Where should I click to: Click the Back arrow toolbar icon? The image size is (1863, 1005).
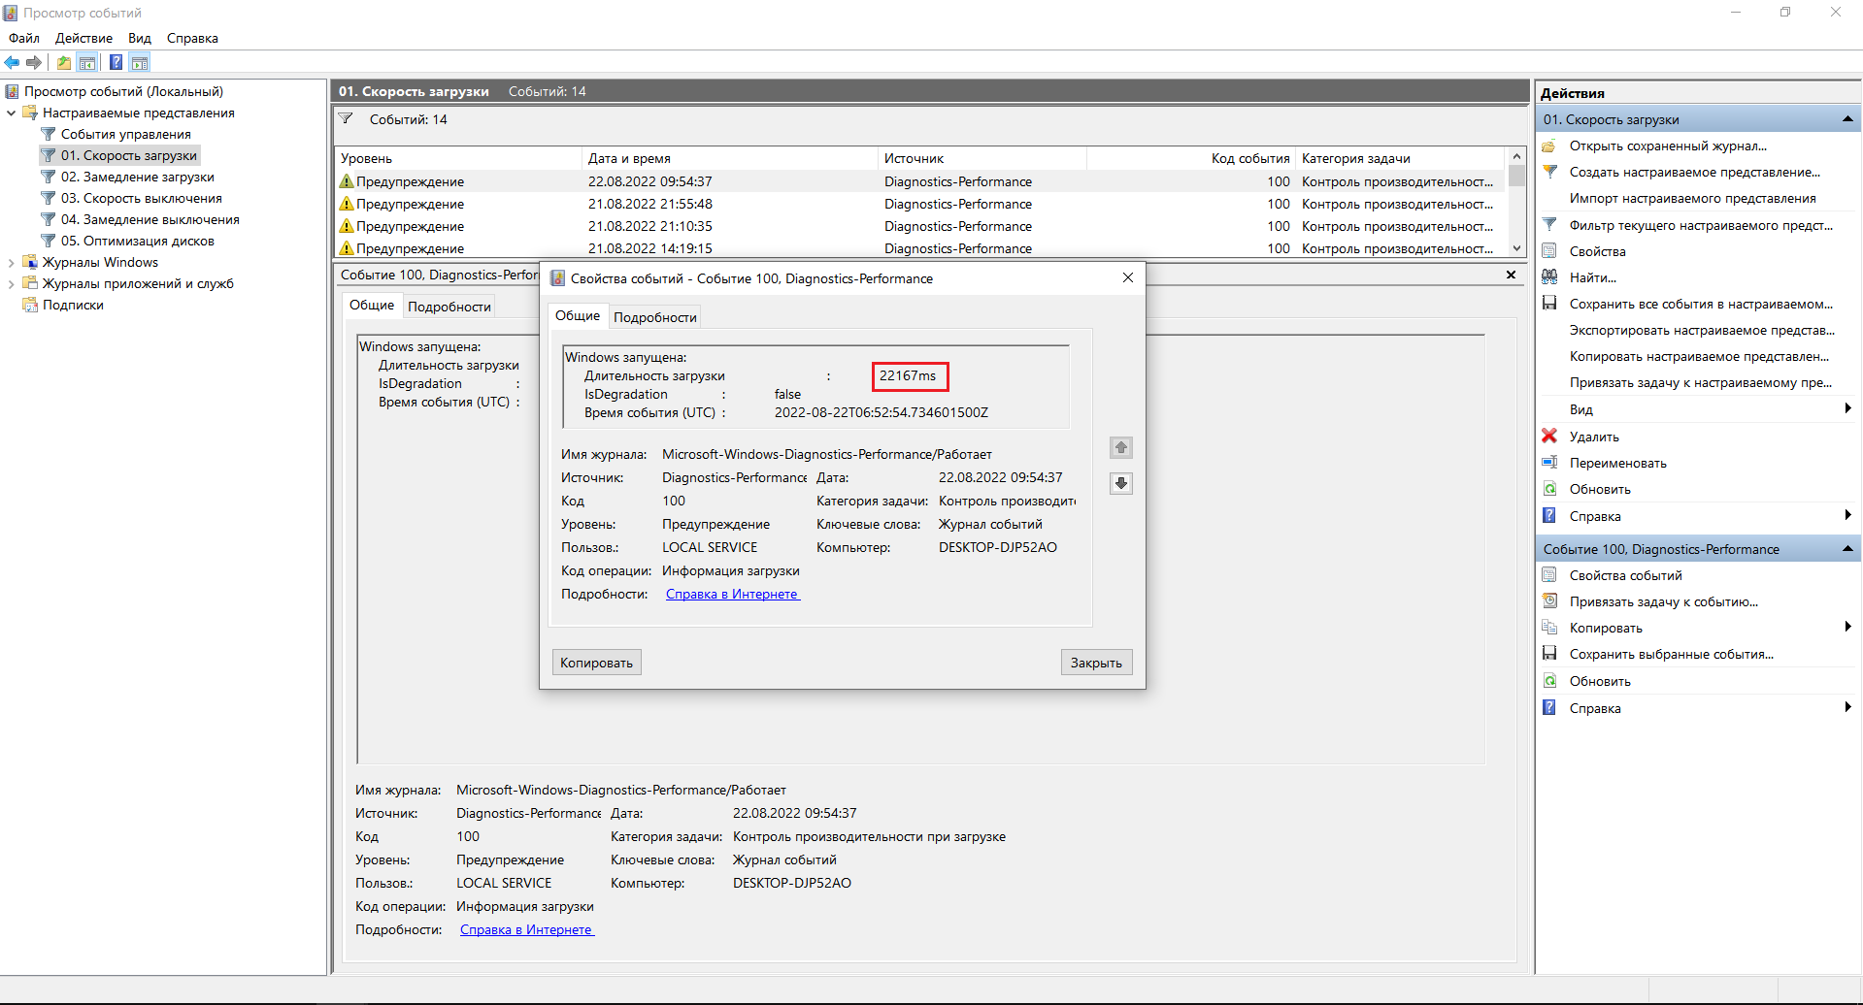tap(12, 62)
